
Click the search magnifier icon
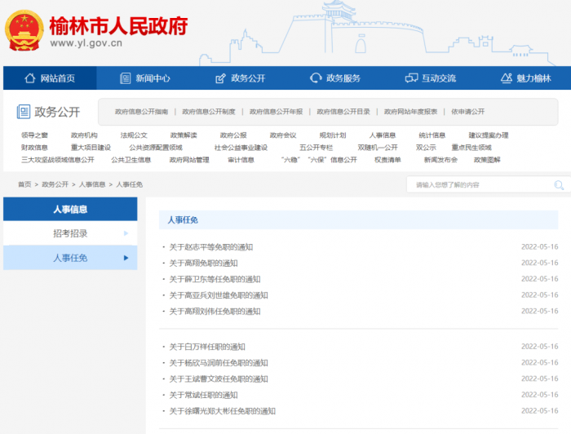[x=558, y=185]
